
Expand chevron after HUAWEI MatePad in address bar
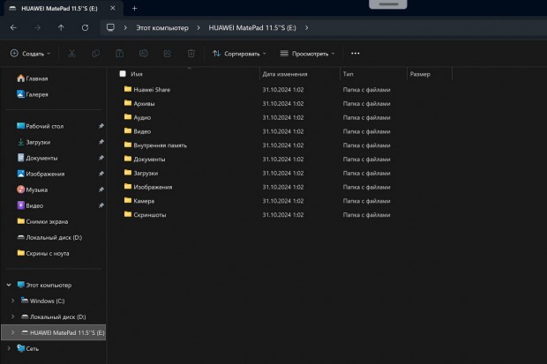pyautogui.click(x=306, y=27)
